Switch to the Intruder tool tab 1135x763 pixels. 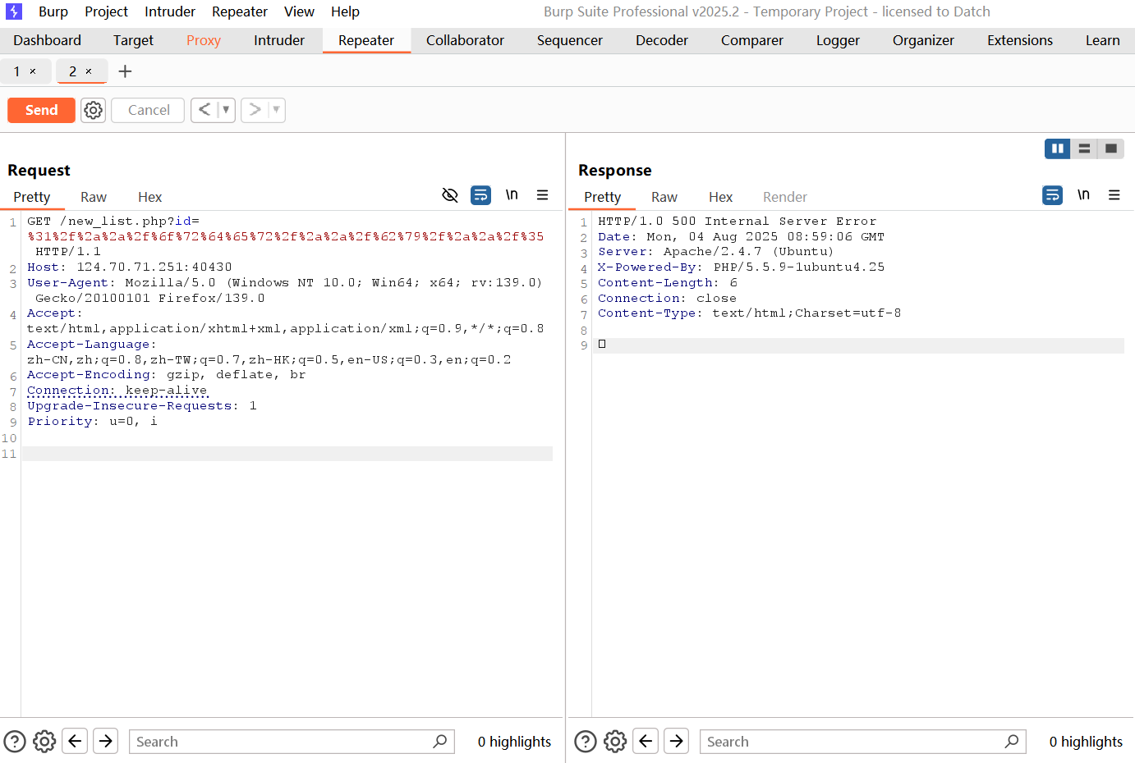click(279, 40)
